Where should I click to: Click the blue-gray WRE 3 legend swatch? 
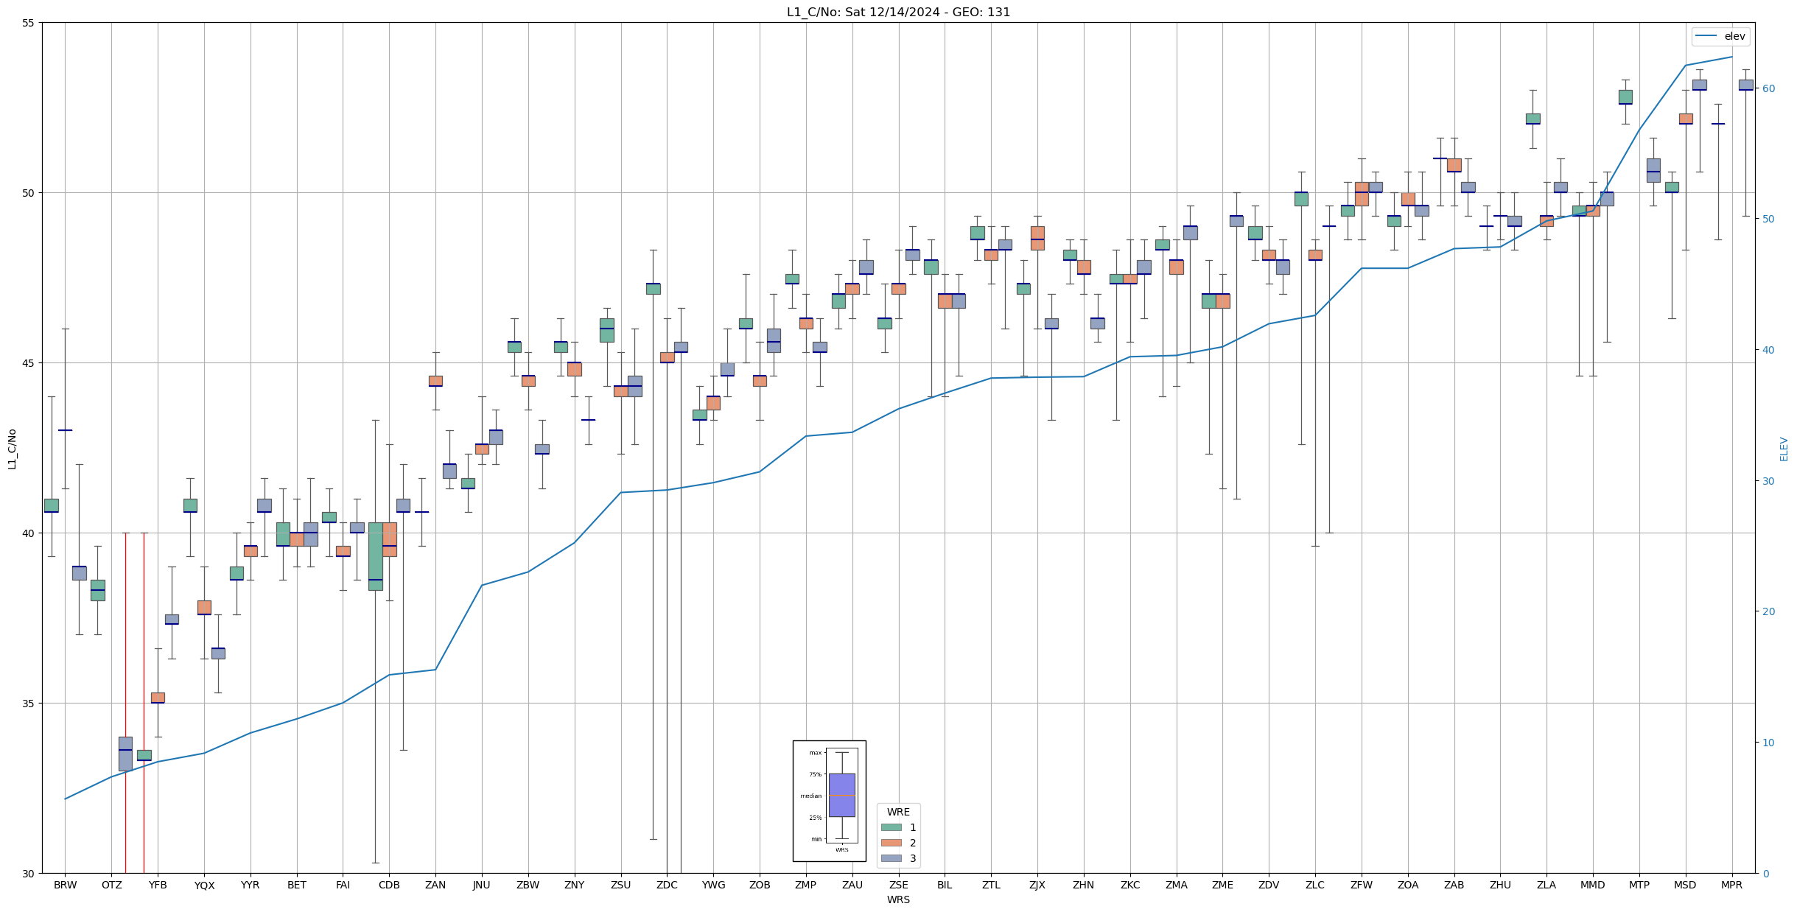891,858
